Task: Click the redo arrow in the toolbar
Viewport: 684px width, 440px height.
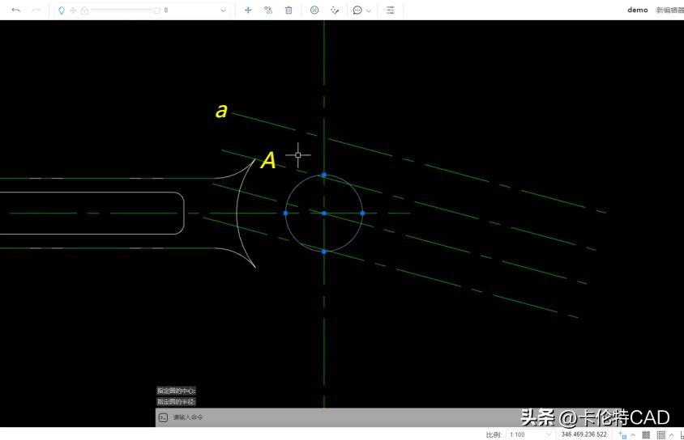Action: (36, 10)
